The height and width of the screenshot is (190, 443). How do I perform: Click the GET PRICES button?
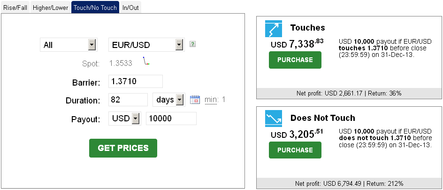pos(123,148)
